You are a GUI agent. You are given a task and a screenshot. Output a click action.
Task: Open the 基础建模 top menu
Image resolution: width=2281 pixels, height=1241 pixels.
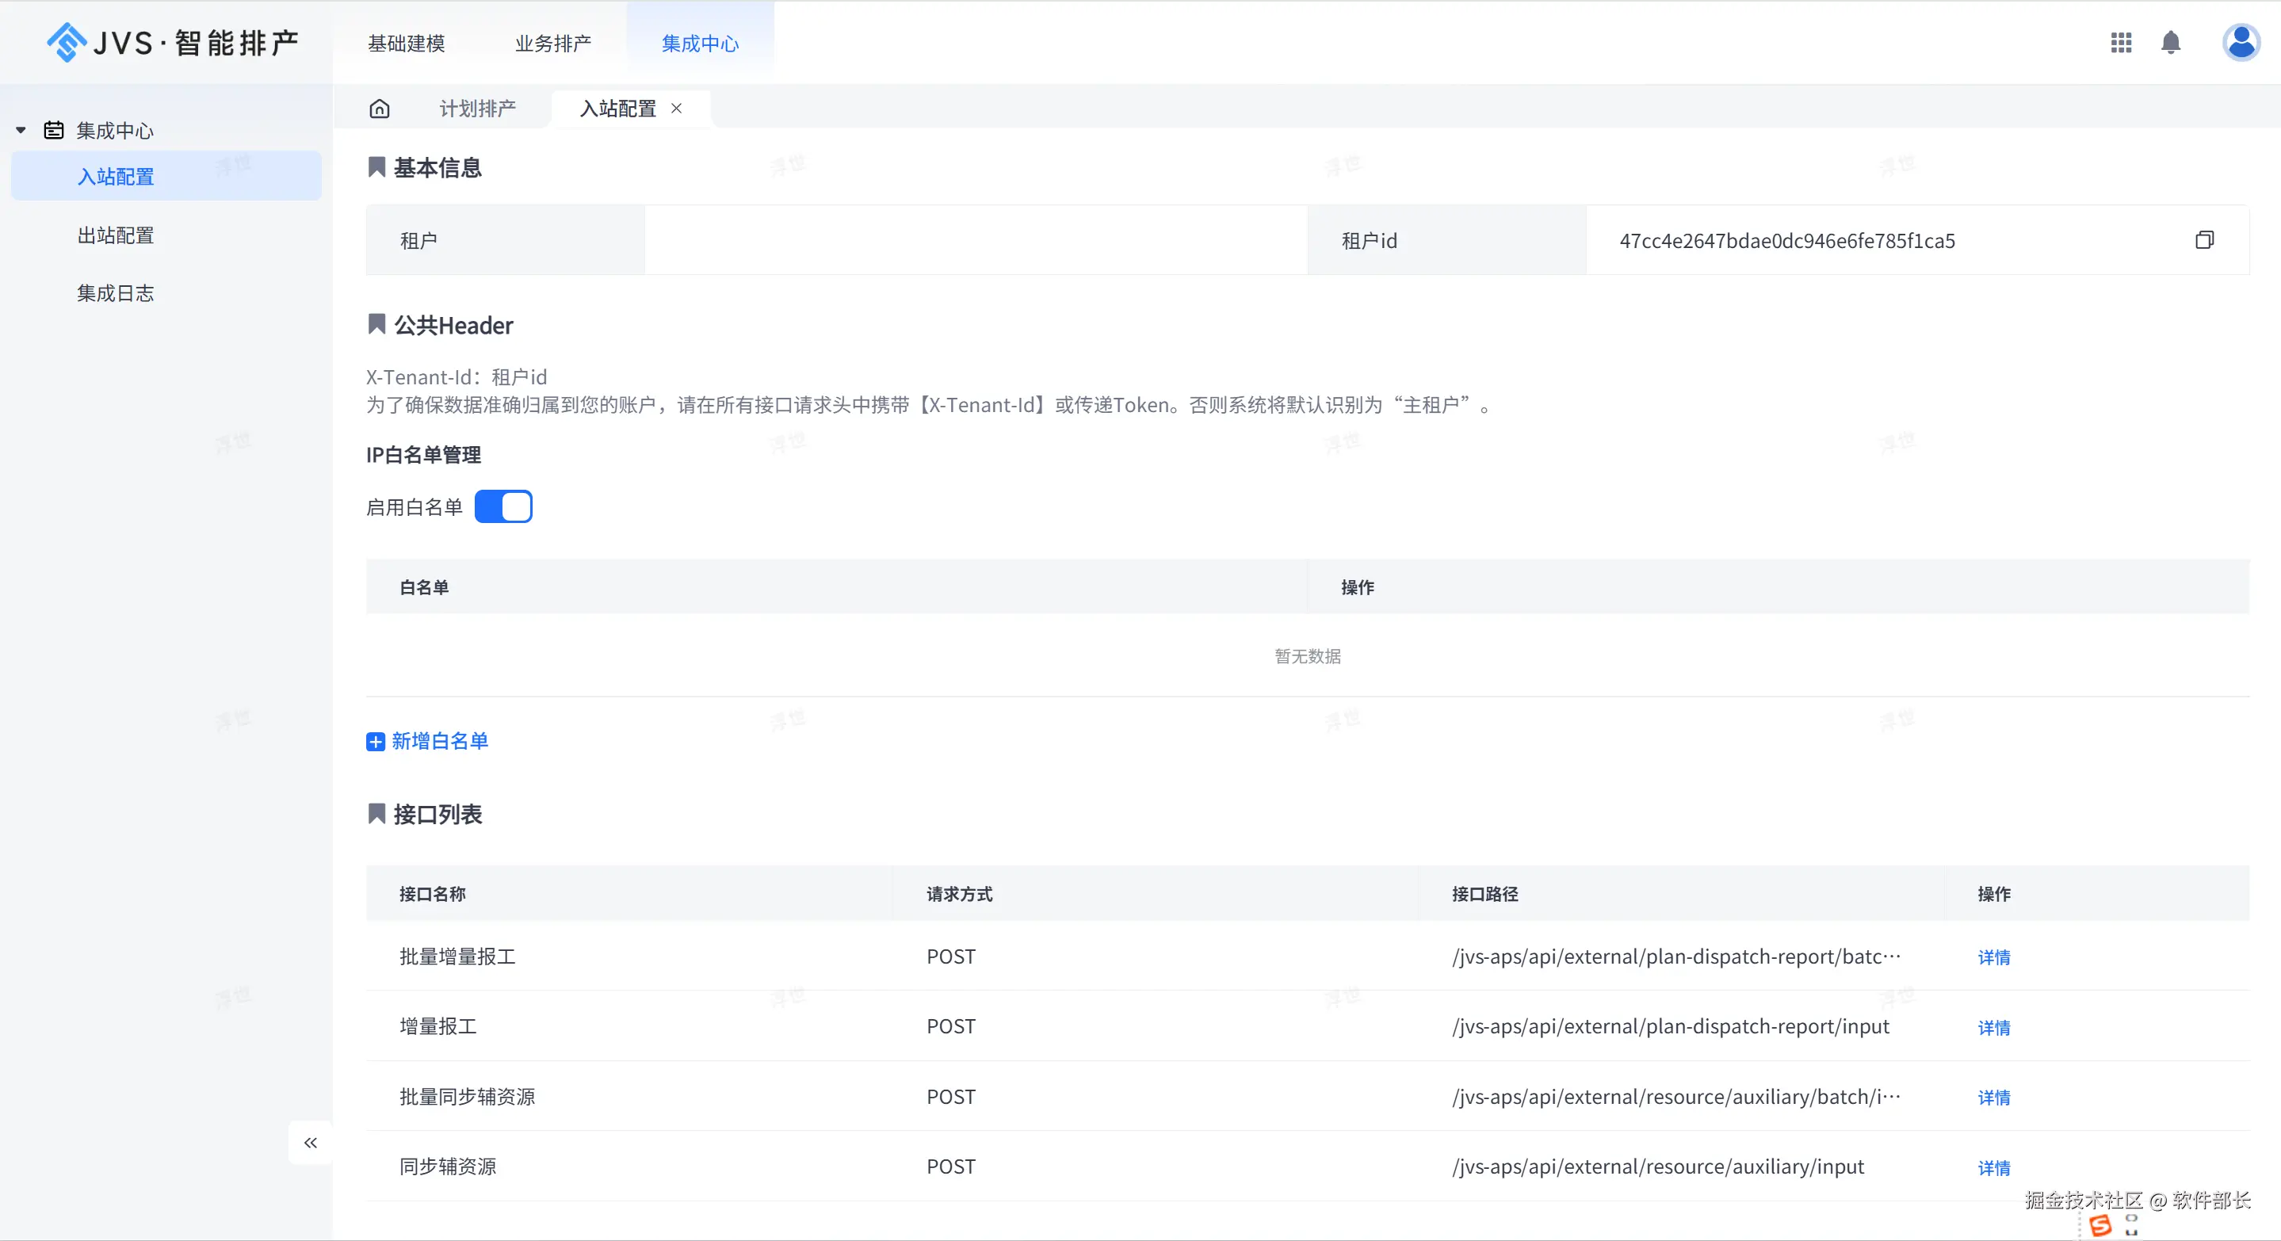[407, 44]
